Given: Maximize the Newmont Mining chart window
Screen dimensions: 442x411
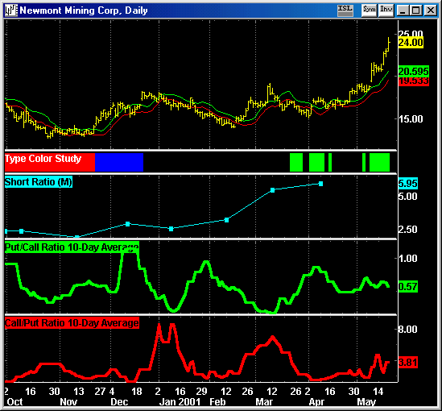Looking at the screenshot, I should [x=415, y=10].
